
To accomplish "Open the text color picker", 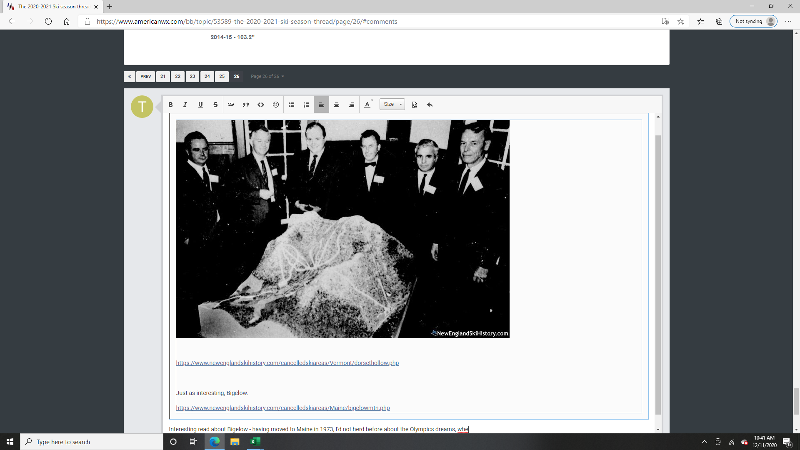I will click(x=368, y=105).
